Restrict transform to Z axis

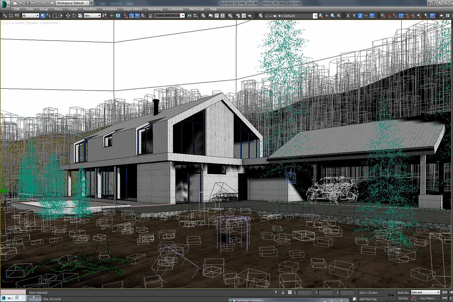pyautogui.click(x=360, y=16)
